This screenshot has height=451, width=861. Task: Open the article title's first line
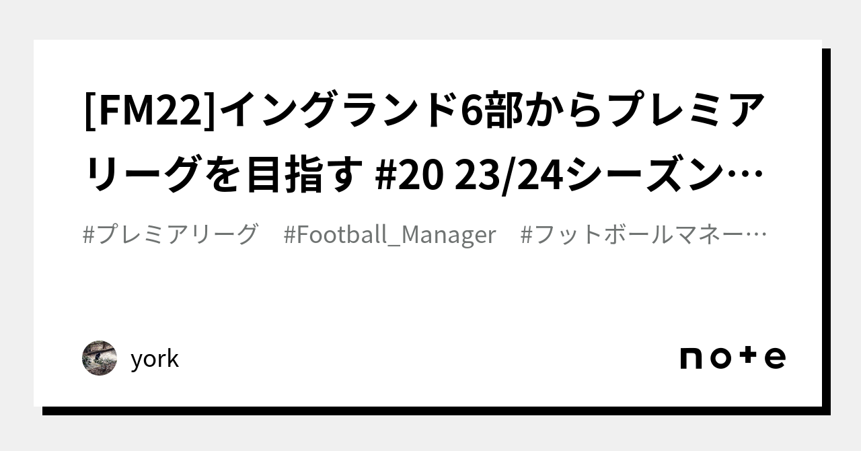[425, 112]
